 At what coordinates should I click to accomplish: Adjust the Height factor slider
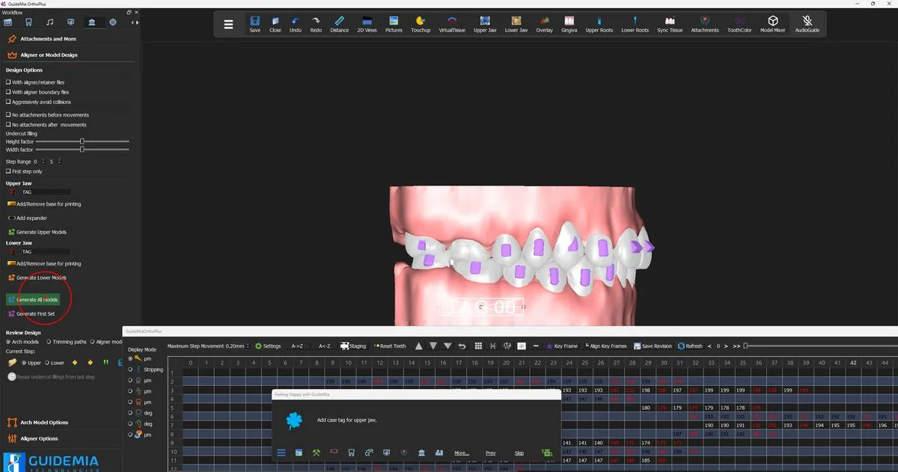82,141
